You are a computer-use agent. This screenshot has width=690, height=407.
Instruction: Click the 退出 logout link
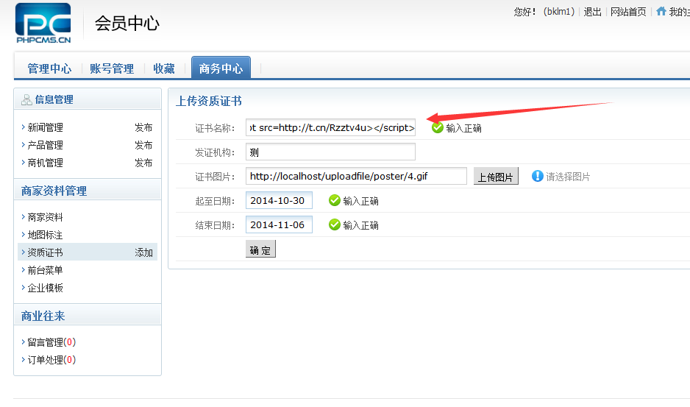592,12
